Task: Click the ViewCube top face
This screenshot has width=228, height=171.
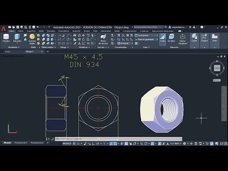Action: coord(217,68)
